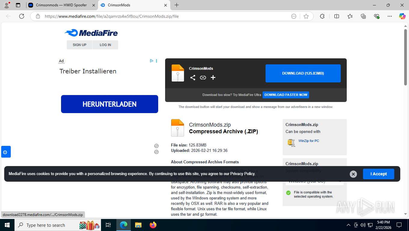Open the Windows Start menu

click(x=7, y=225)
